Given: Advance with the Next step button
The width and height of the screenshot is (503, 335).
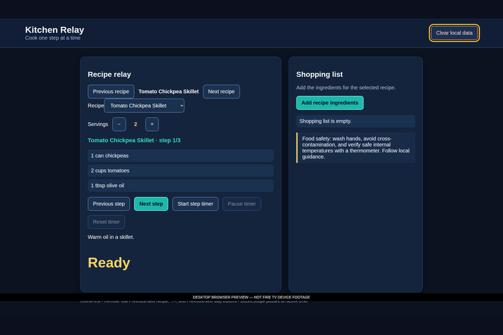Looking at the screenshot, I should point(151,204).
